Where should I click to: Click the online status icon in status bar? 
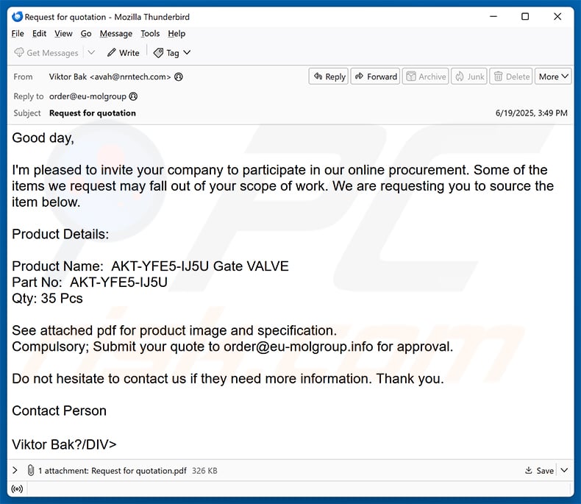(17, 489)
